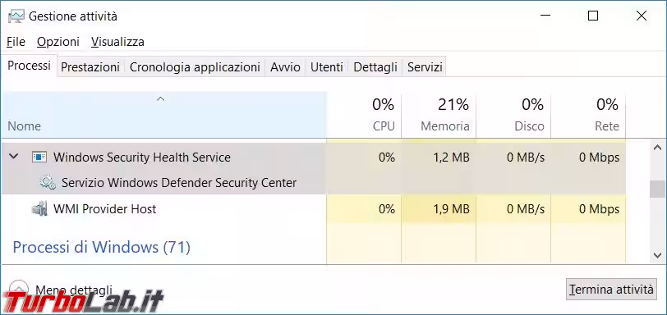This screenshot has width=667, height=315.
Task: Open the Visualizza menu
Action: click(117, 42)
